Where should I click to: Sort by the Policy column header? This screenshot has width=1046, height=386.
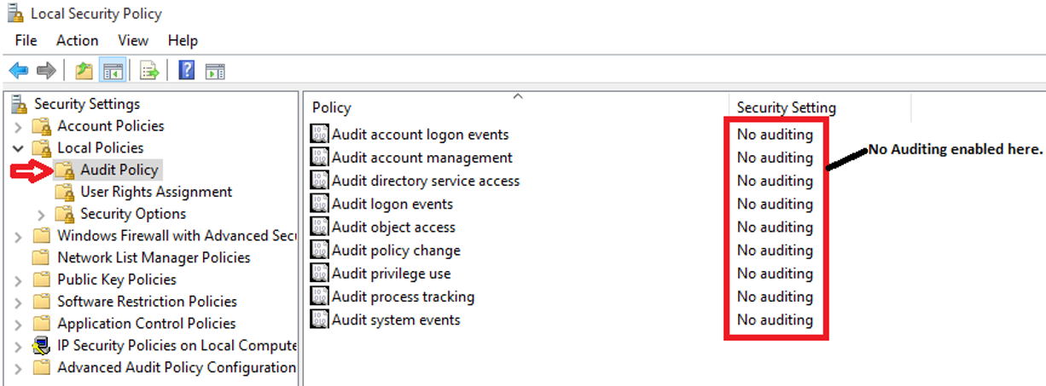pos(517,107)
